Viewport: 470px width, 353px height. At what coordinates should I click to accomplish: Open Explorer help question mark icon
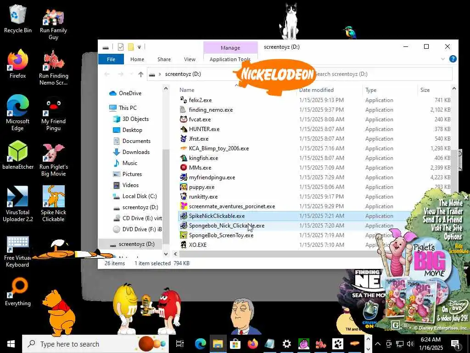(453, 59)
